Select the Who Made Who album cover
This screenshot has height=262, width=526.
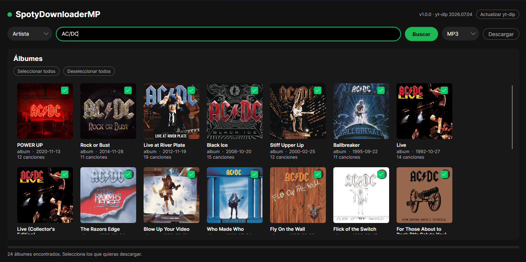tap(235, 195)
